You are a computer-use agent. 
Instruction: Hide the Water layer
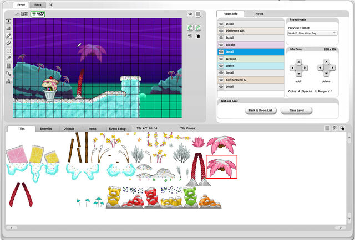[221, 66]
